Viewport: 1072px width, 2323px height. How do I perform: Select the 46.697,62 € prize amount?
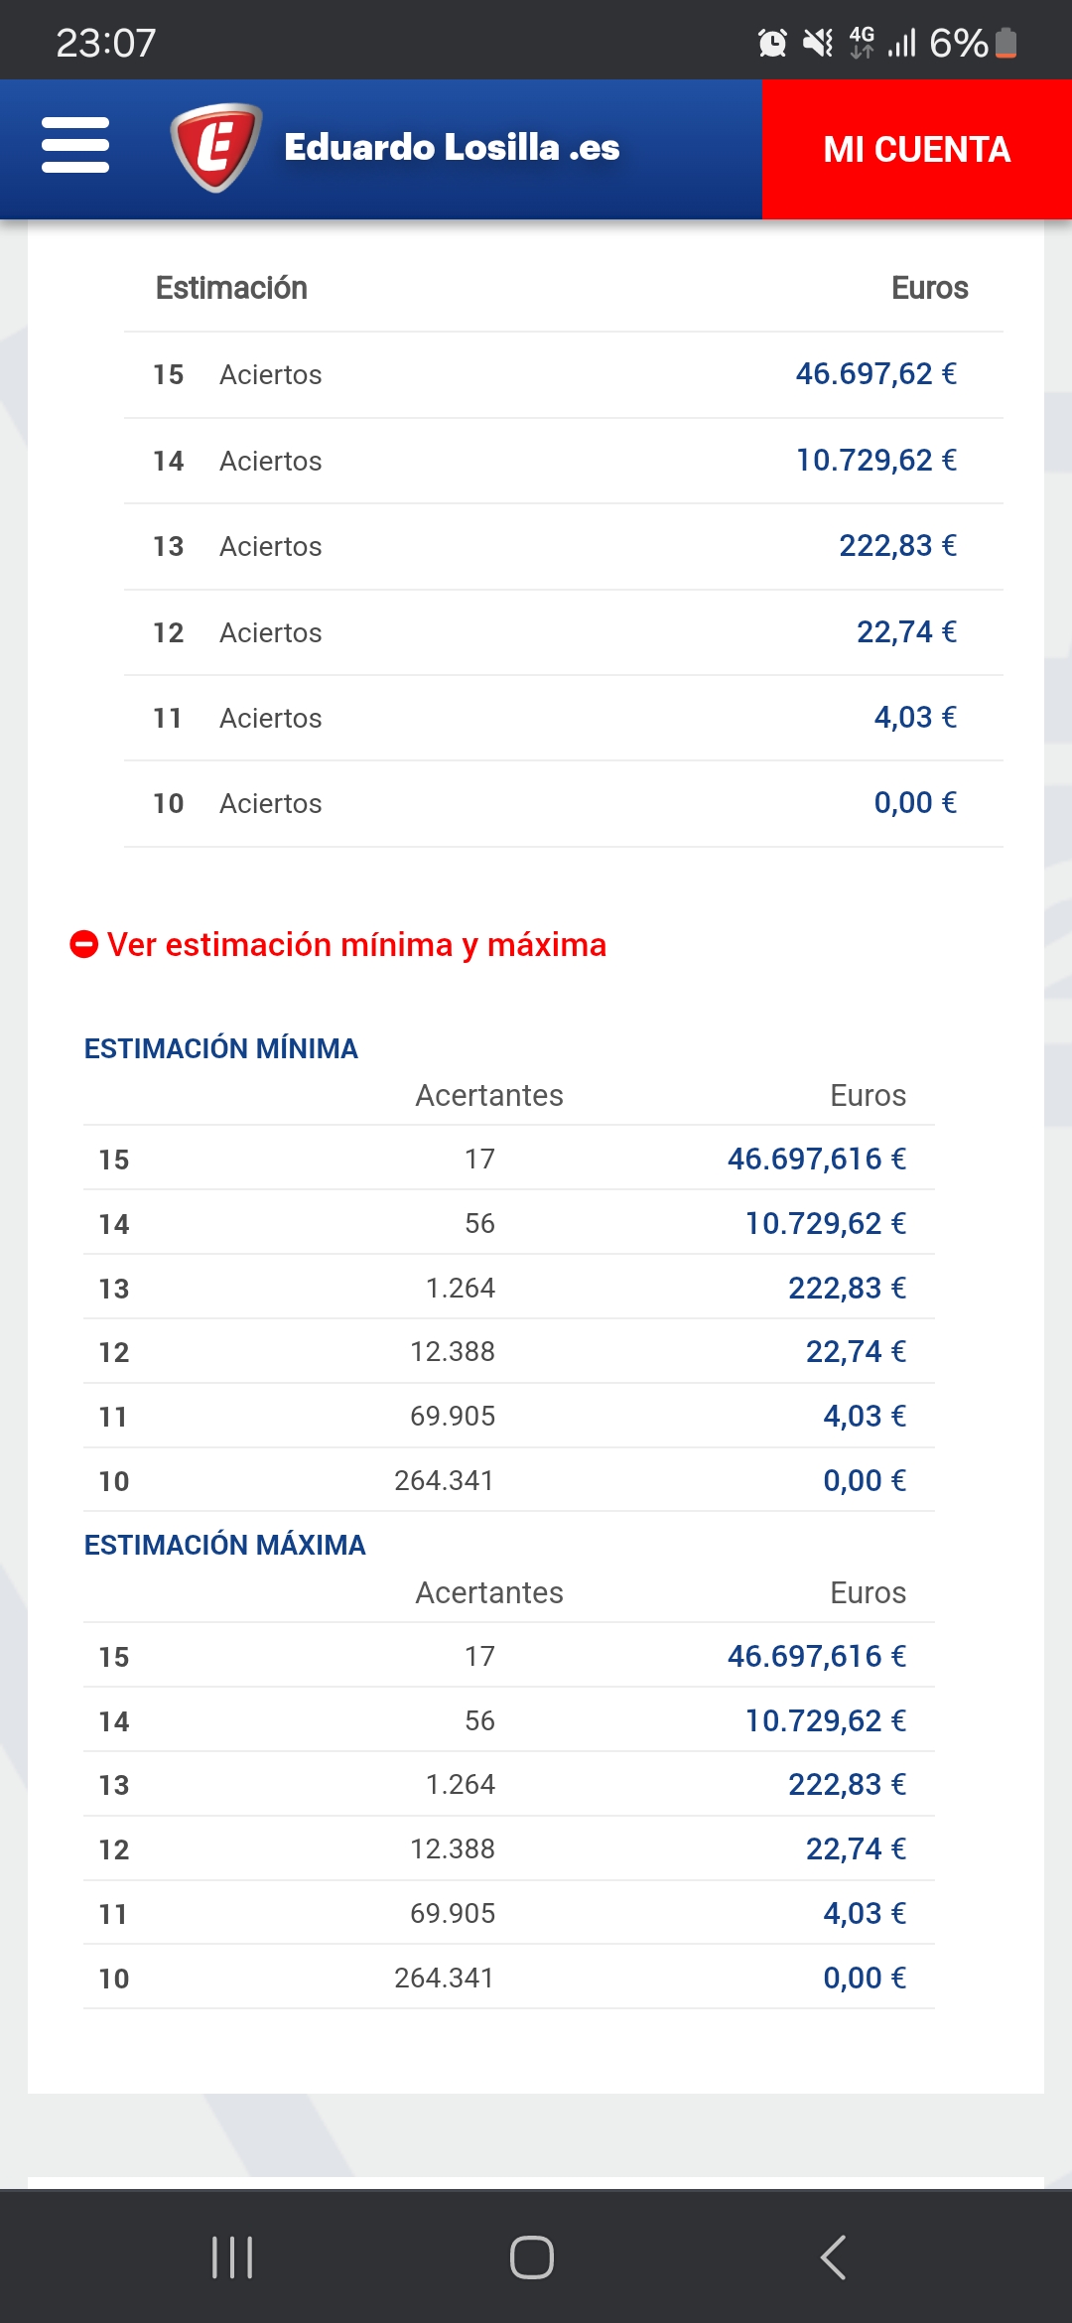coord(875,374)
